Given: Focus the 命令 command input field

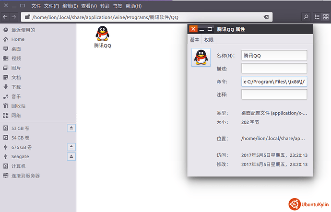Looking at the screenshot, I should tap(274, 82).
